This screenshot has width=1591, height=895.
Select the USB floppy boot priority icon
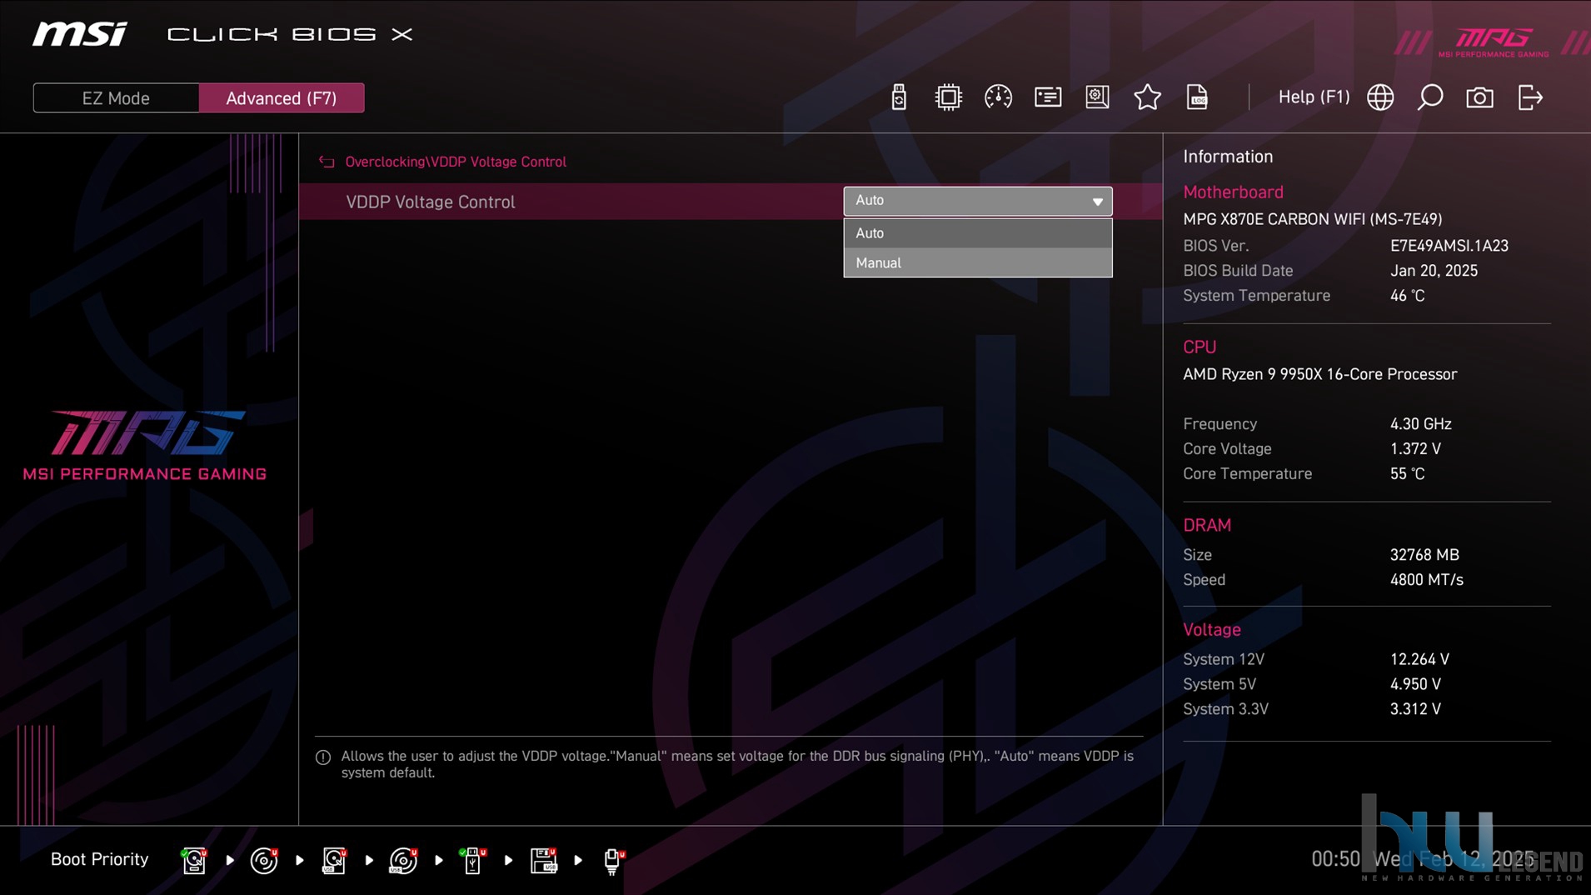tap(543, 860)
